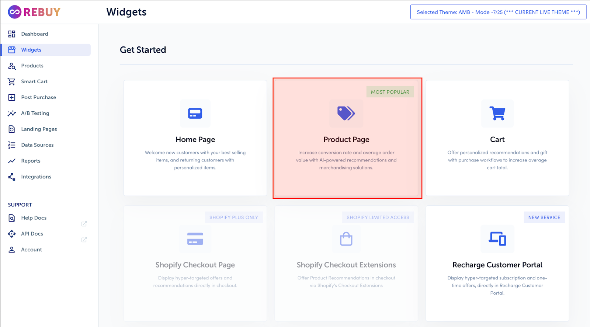Click the Account person icon

click(x=12, y=250)
